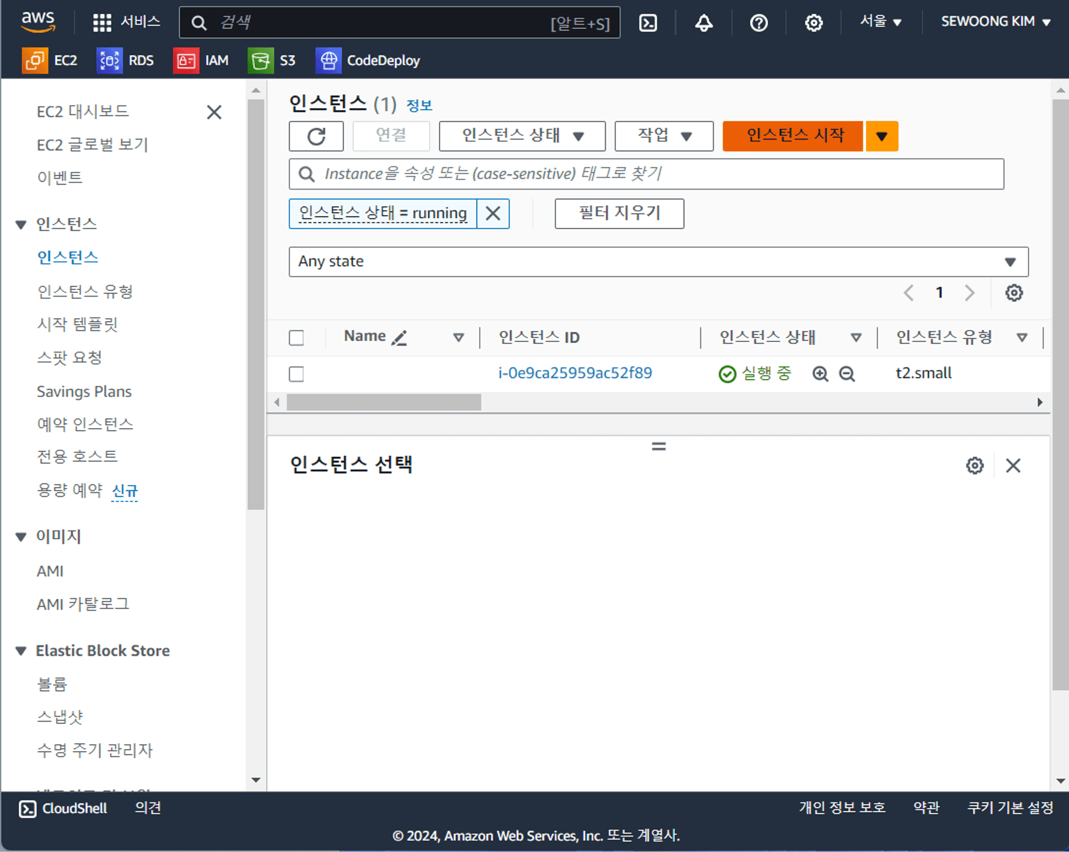Click the 필터 지우기 button
This screenshot has height=852, width=1069.
(619, 213)
